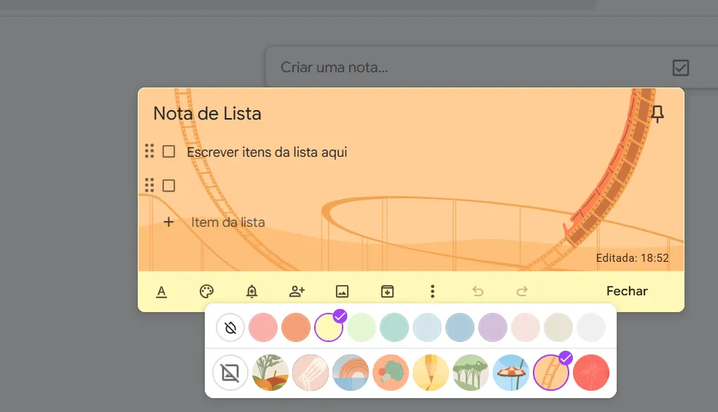Open text formatting options icon
The image size is (718, 412).
(162, 292)
